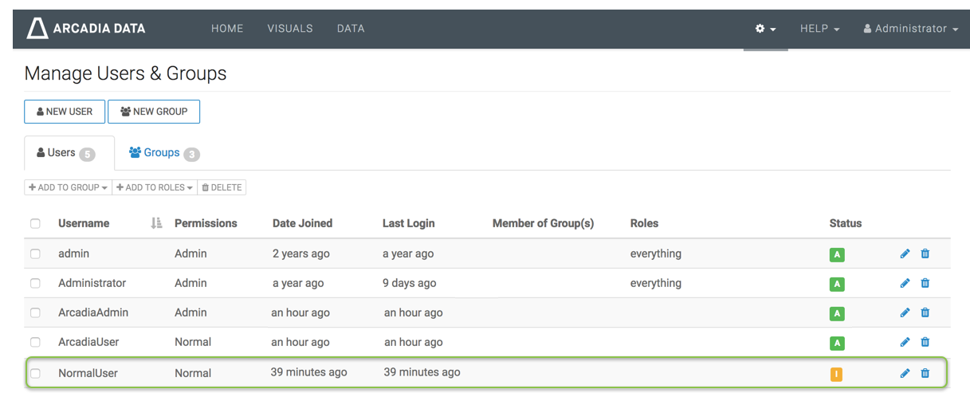Toggle the select-all checkbox in header

pos(35,224)
